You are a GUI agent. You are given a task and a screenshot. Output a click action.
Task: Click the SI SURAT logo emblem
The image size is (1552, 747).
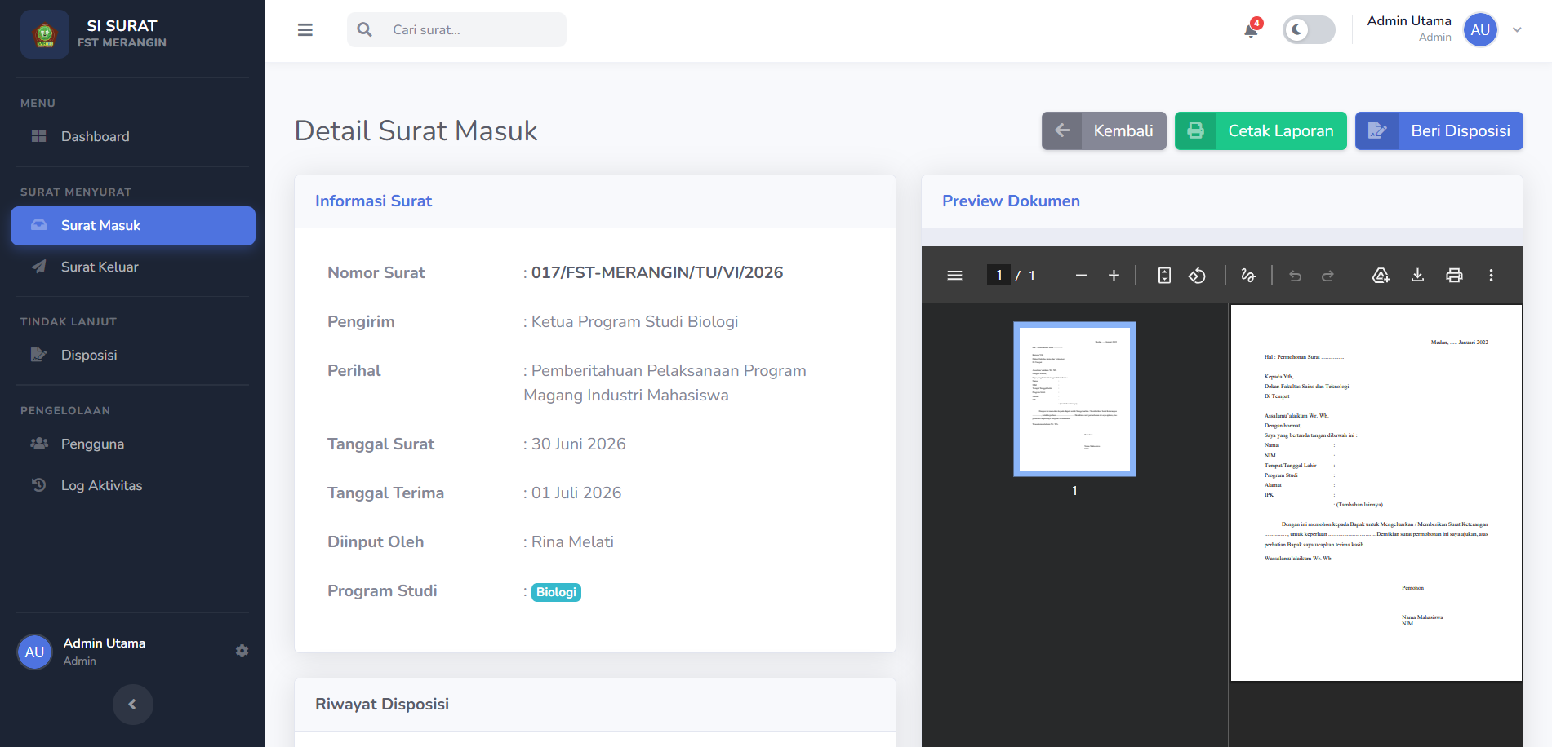pos(45,34)
